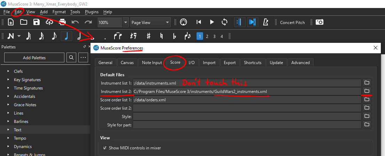Select eighth note duration
This screenshot has width=385, height=156.
(x=54, y=36)
